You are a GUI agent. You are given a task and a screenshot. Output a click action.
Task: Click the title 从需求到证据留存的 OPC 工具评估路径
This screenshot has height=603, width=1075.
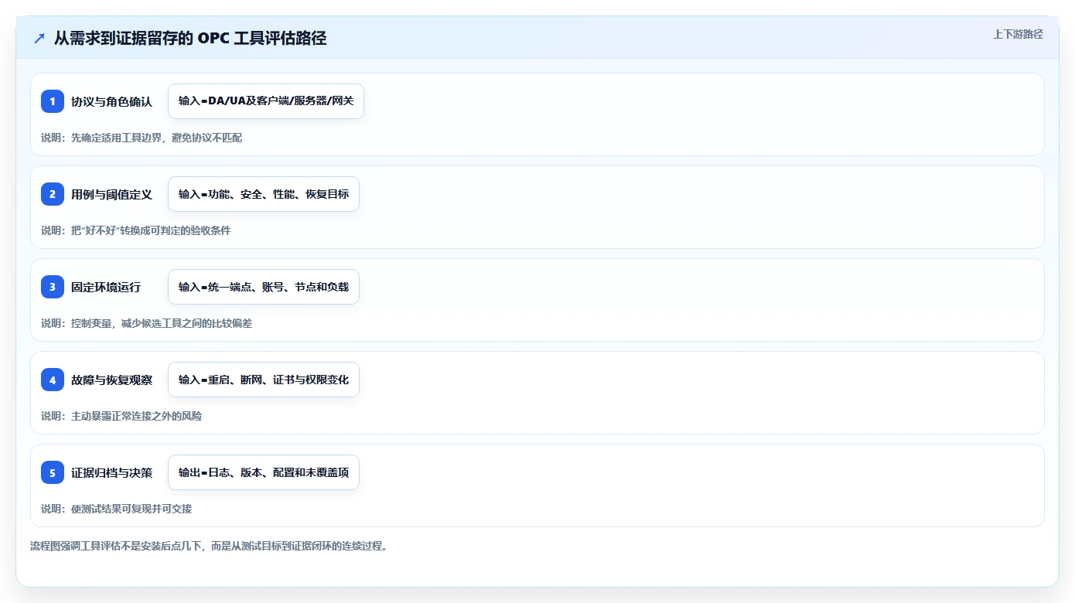click(190, 38)
